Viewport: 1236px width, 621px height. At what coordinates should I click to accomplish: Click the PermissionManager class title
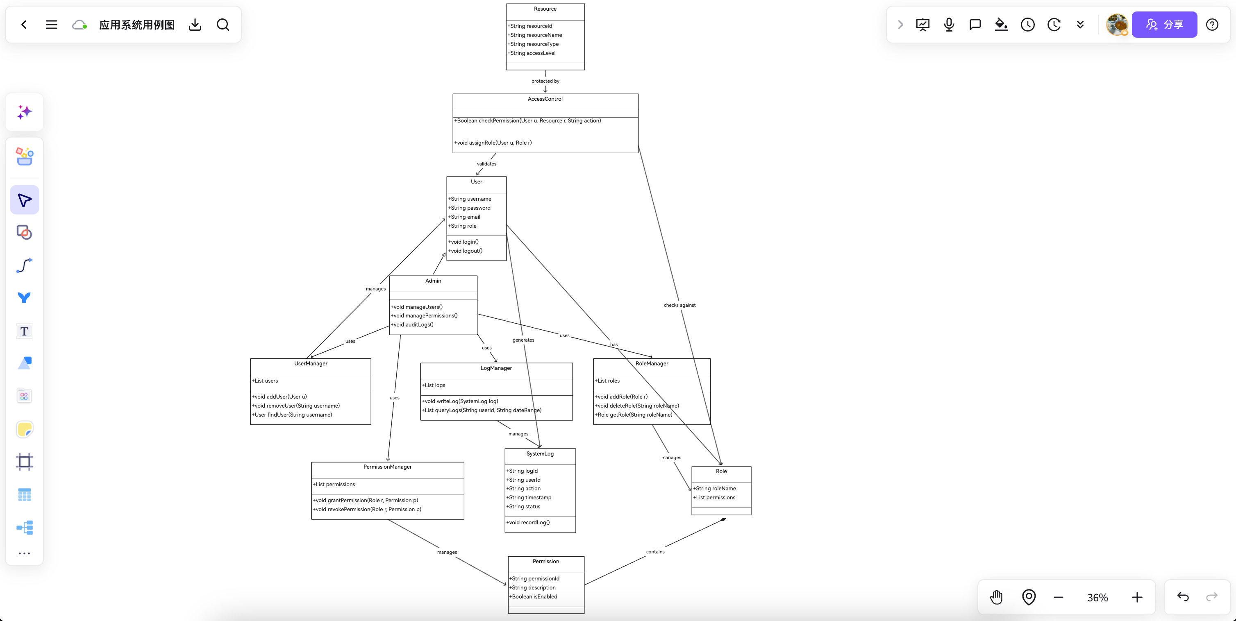pos(387,467)
